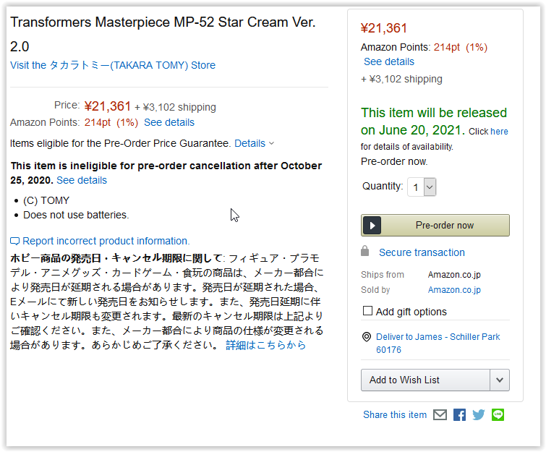Click the Japanese details link 詳細はこちらから

265,345
